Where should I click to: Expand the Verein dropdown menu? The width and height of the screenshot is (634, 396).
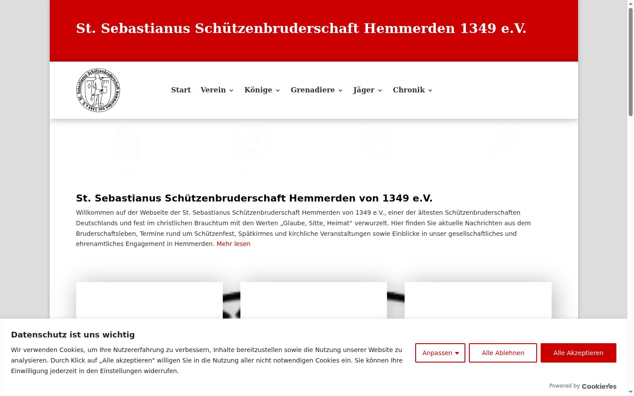217,90
